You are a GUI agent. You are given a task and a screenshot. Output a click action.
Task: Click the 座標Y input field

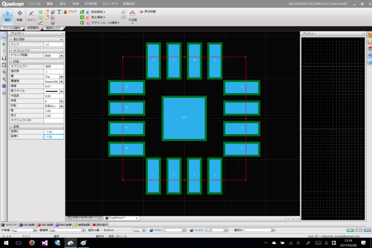(53, 137)
